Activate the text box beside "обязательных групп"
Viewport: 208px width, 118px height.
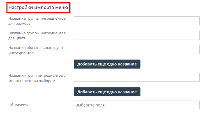click(136, 49)
